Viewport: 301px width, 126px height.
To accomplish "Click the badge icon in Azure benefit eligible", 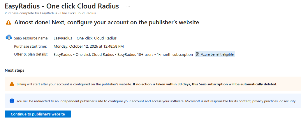I will coord(198,54).
